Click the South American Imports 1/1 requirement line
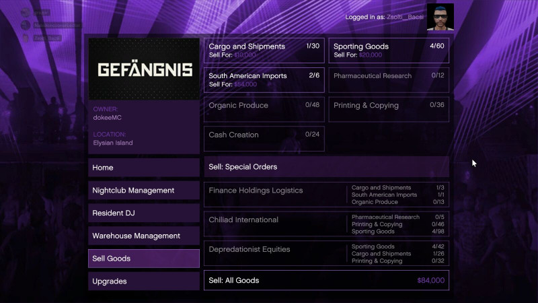The width and height of the screenshot is (538, 303). click(x=397, y=195)
